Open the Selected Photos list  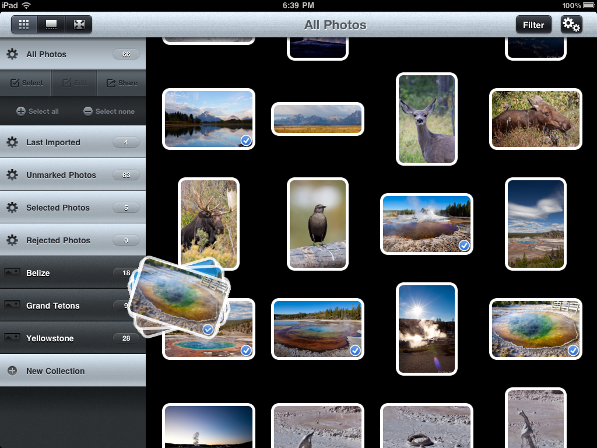[x=73, y=208]
